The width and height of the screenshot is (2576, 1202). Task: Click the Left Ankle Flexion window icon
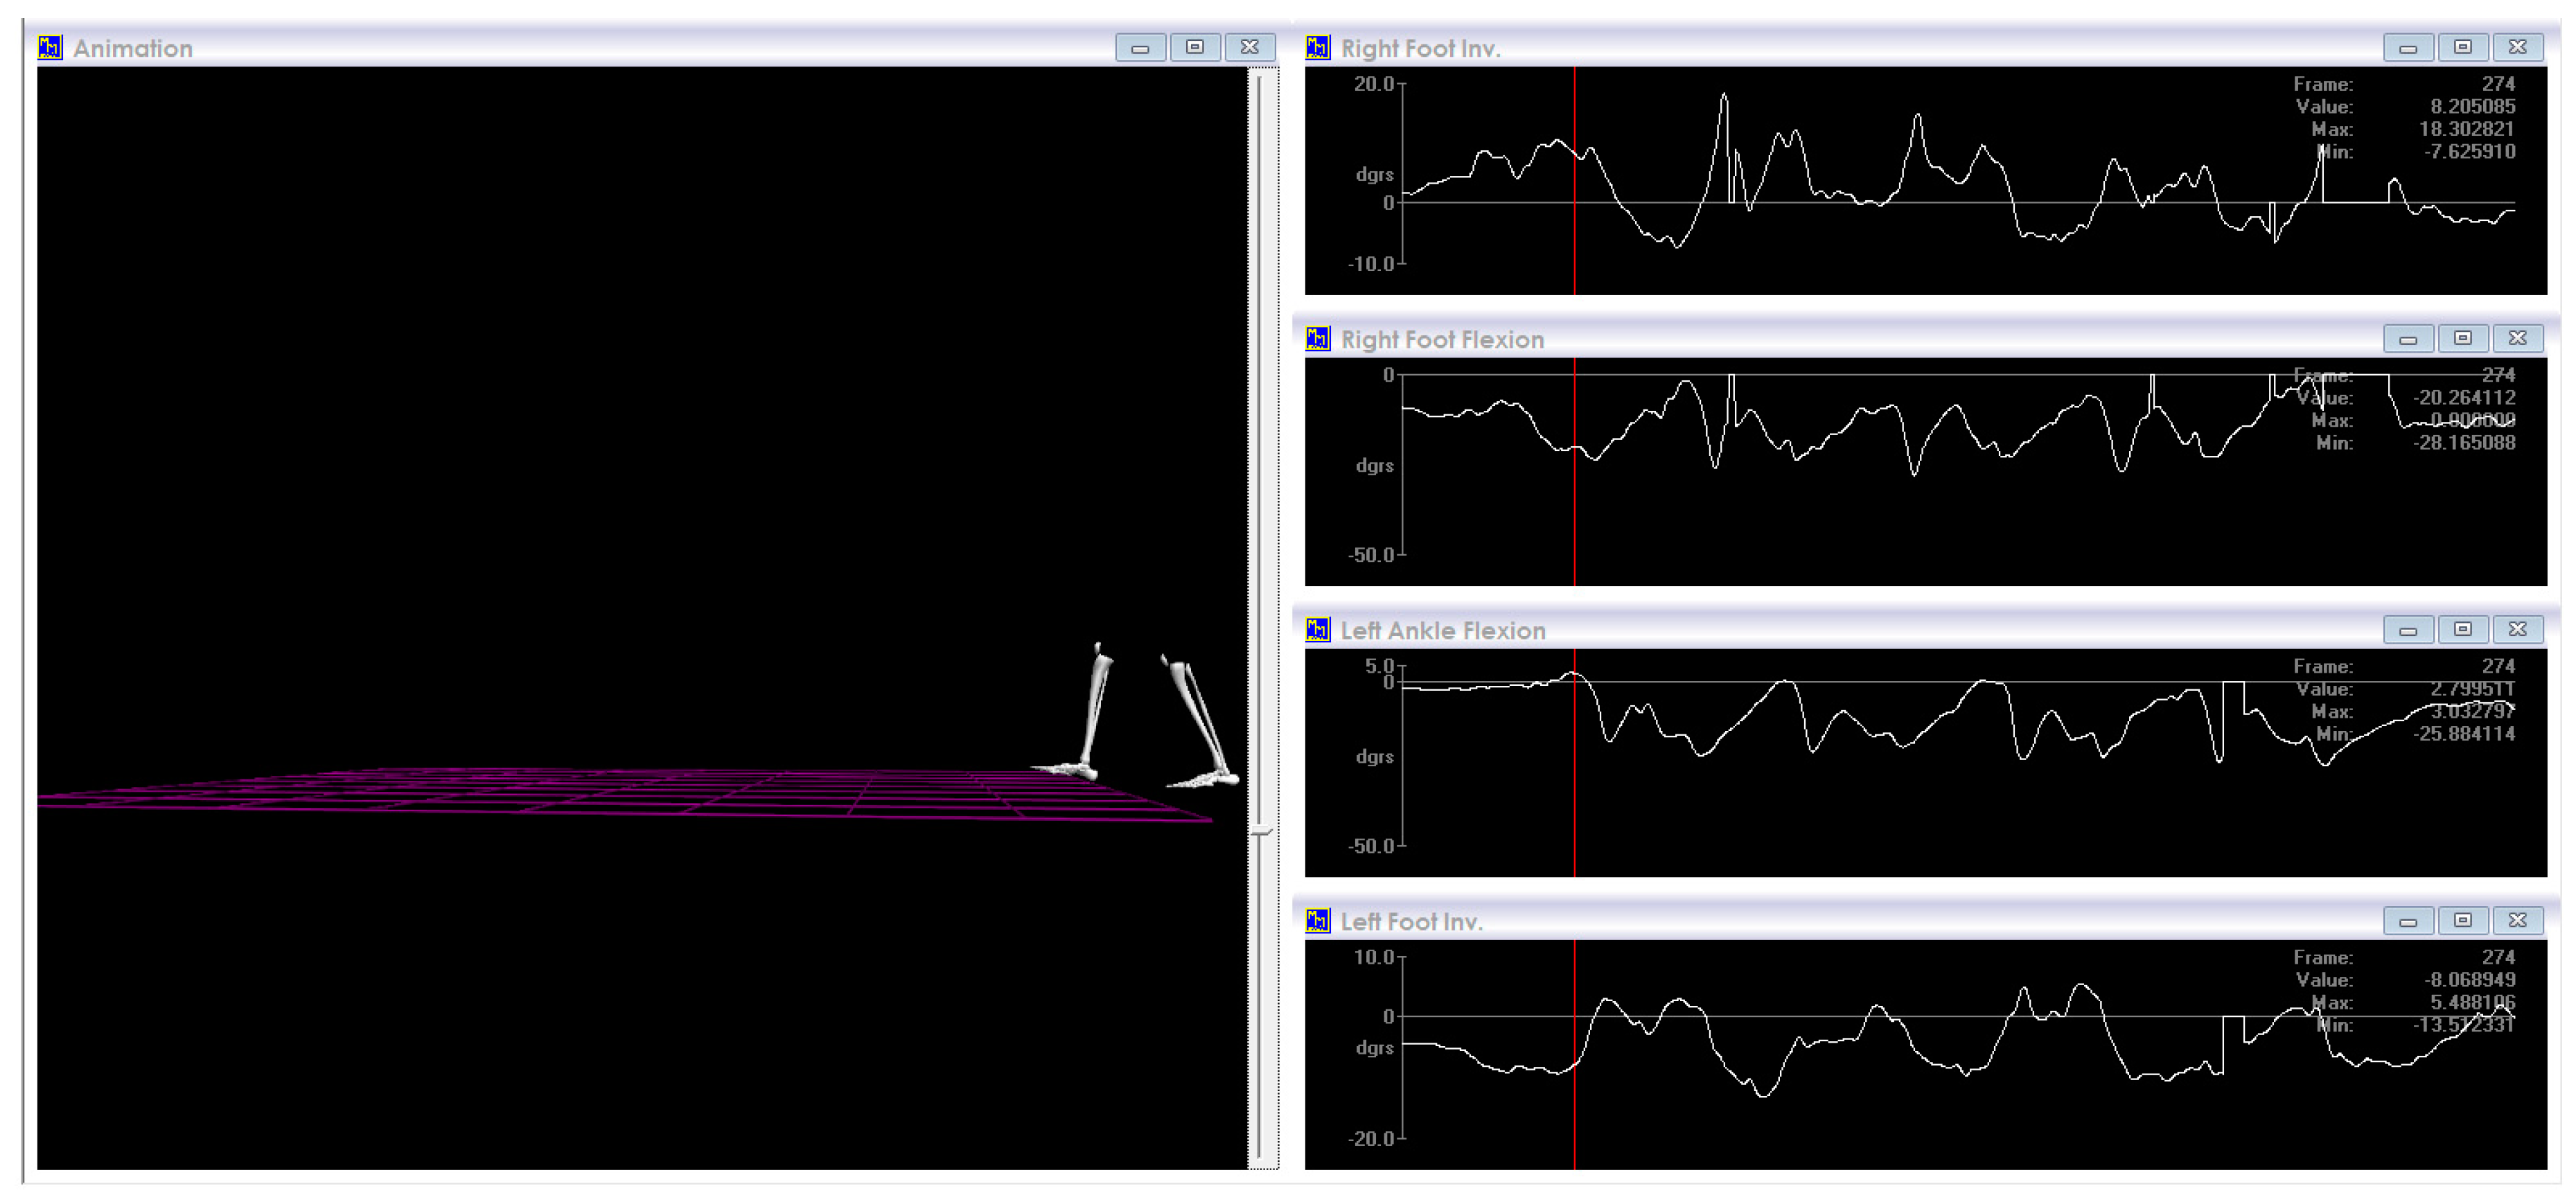coord(1317,629)
